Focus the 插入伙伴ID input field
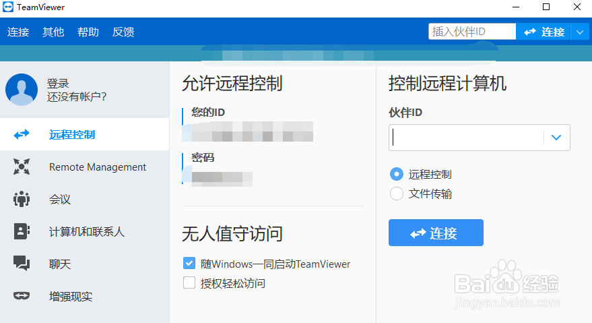Image resolution: width=592 pixels, height=323 pixels. 471,32
